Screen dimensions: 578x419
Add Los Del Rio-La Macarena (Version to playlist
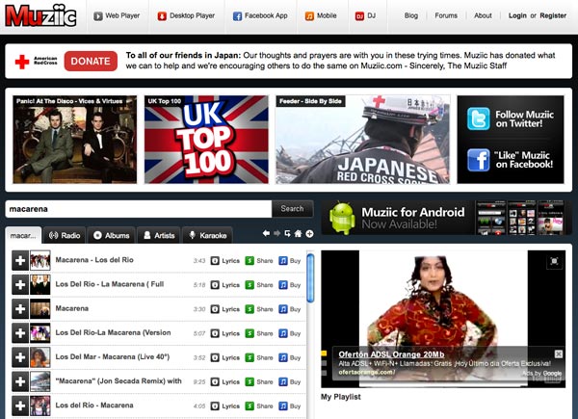point(20,333)
